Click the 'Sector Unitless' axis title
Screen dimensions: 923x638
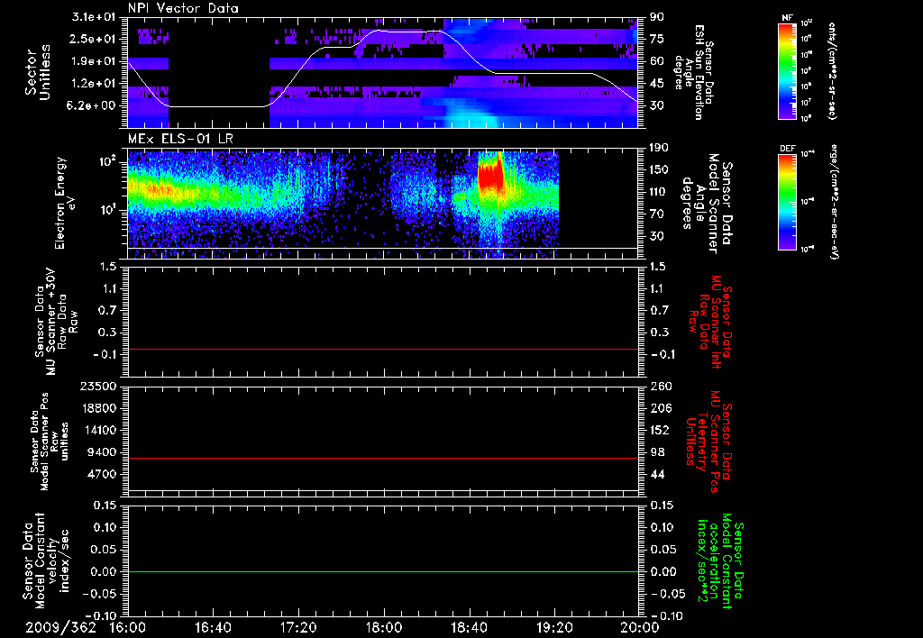(x=38, y=72)
